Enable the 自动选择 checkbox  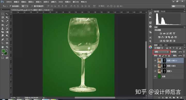[10, 6]
